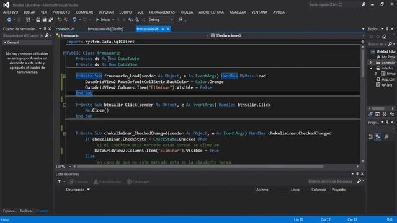Click the Solution Explorer search magnifier icon
Screen dimensions: 397x223
(390, 44)
